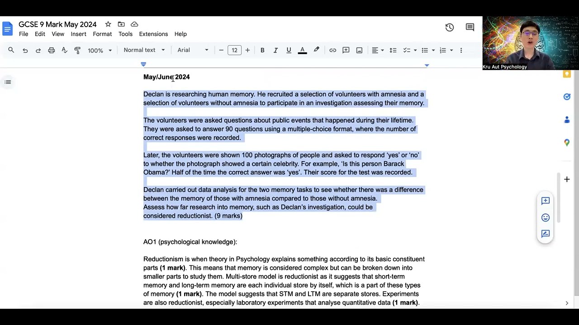
Task: Run spelling and grammar check
Action: [x=64, y=50]
